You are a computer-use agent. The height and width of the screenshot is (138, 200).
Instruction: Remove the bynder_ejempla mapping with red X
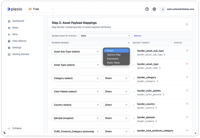(187, 117)
